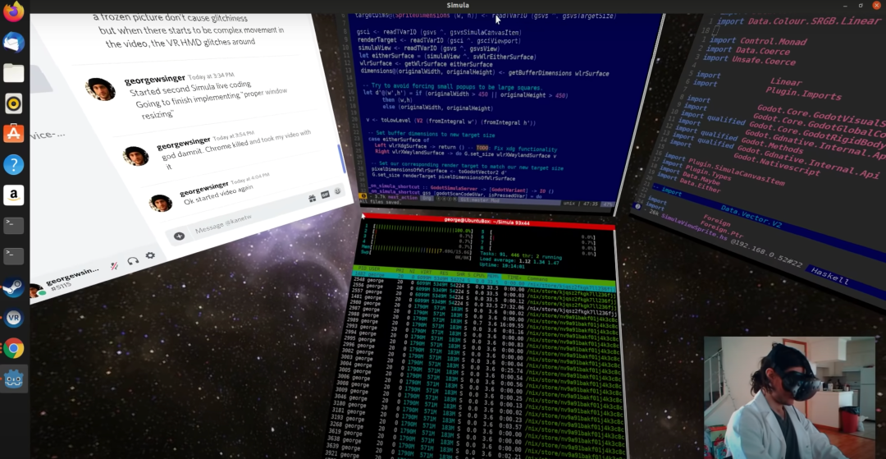Toggle the muted microphone in Discord
Viewport: 886px width, 459px height.
114,265
